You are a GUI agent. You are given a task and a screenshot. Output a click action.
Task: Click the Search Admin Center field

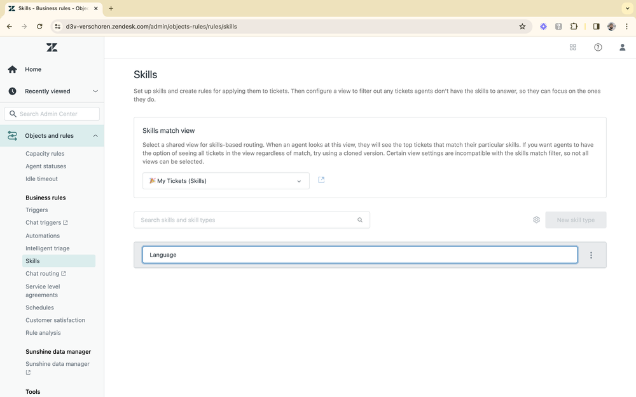point(52,113)
